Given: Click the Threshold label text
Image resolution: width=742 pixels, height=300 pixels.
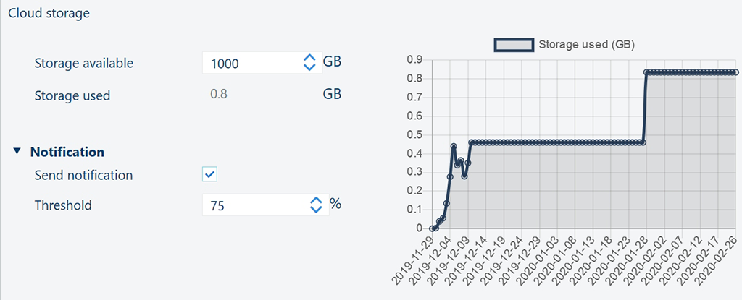Looking at the screenshot, I should pyautogui.click(x=63, y=205).
